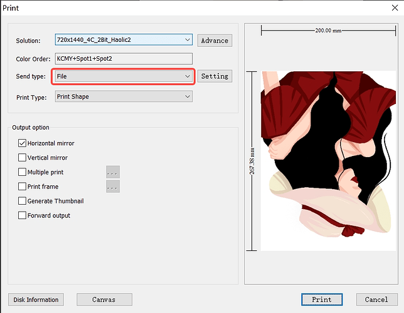Open Send type Setting button
This screenshot has height=313, width=404.
215,76
